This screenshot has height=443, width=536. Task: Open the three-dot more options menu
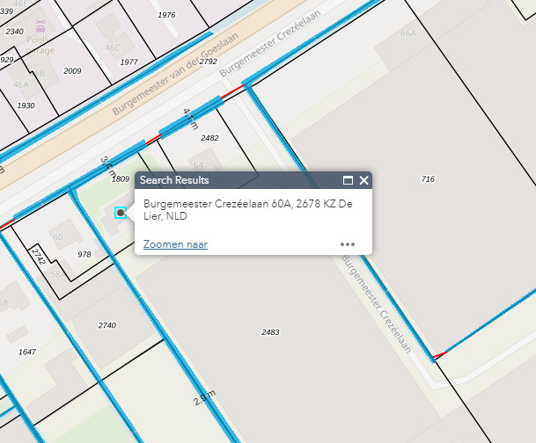(348, 244)
